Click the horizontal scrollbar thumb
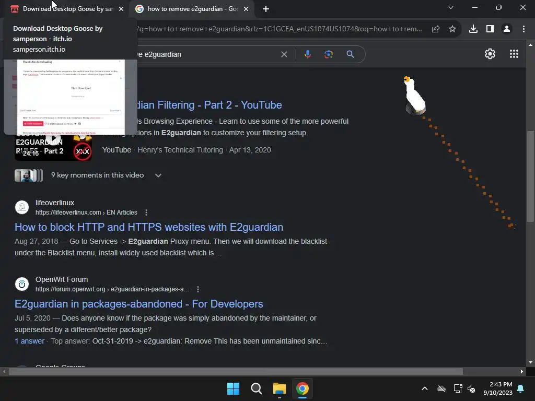 236,371
